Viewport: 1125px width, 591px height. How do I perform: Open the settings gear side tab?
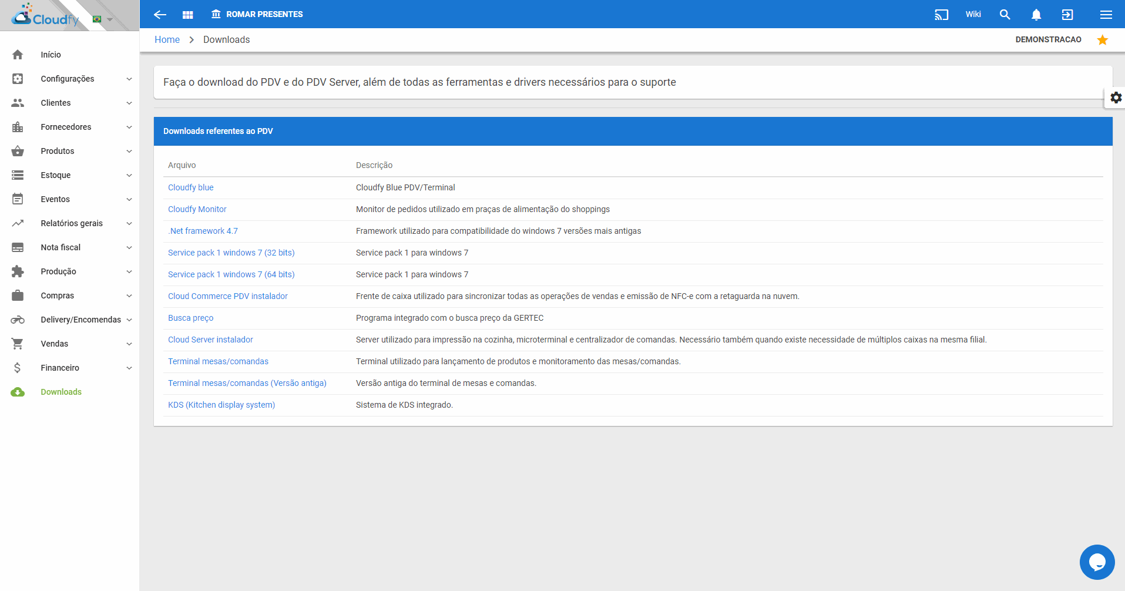tap(1116, 98)
